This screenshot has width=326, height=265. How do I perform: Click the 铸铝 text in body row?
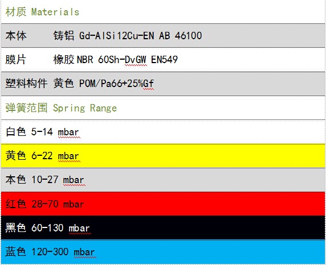tap(64, 36)
